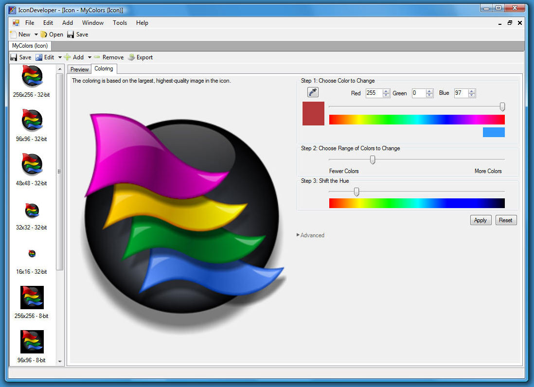Click New in the main toolbar
The image size is (534, 387).
pos(20,35)
